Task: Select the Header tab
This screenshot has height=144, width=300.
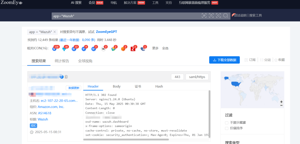Action: (93, 86)
